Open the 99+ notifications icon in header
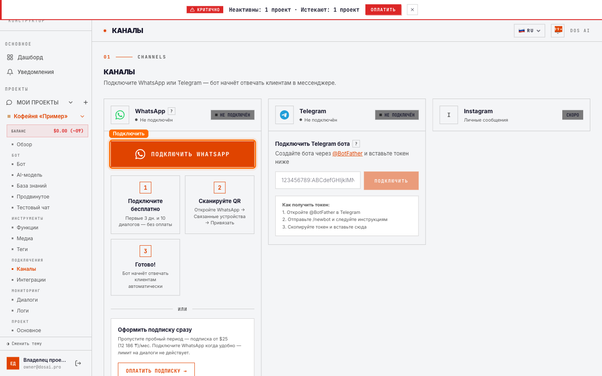Image resolution: width=602 pixels, height=376 pixels. pos(558,30)
